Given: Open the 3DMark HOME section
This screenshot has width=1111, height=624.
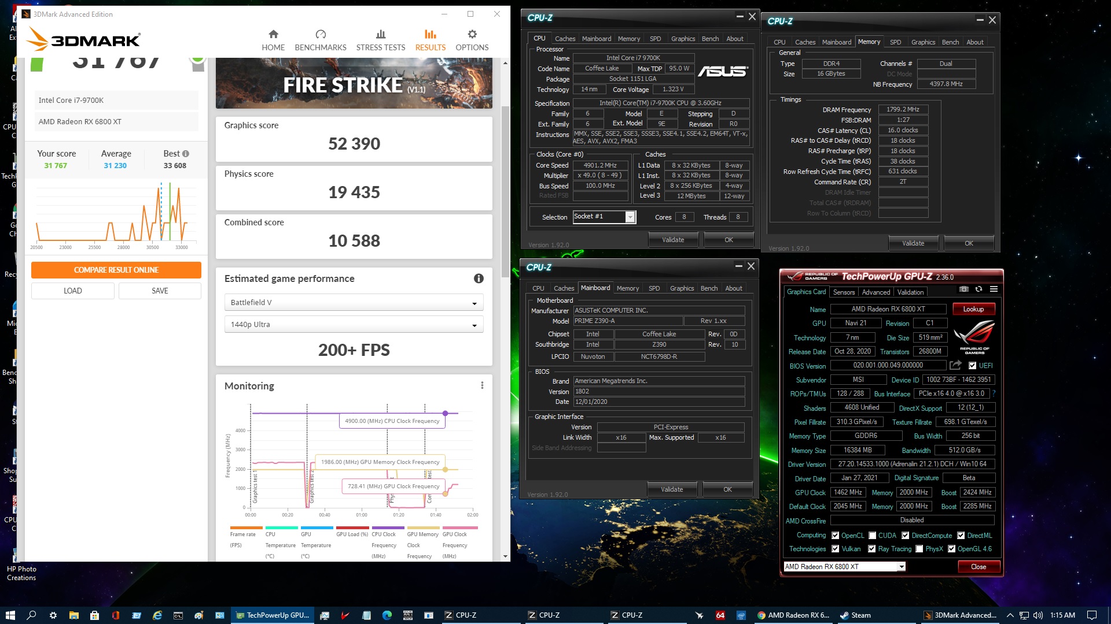Looking at the screenshot, I should 273,40.
